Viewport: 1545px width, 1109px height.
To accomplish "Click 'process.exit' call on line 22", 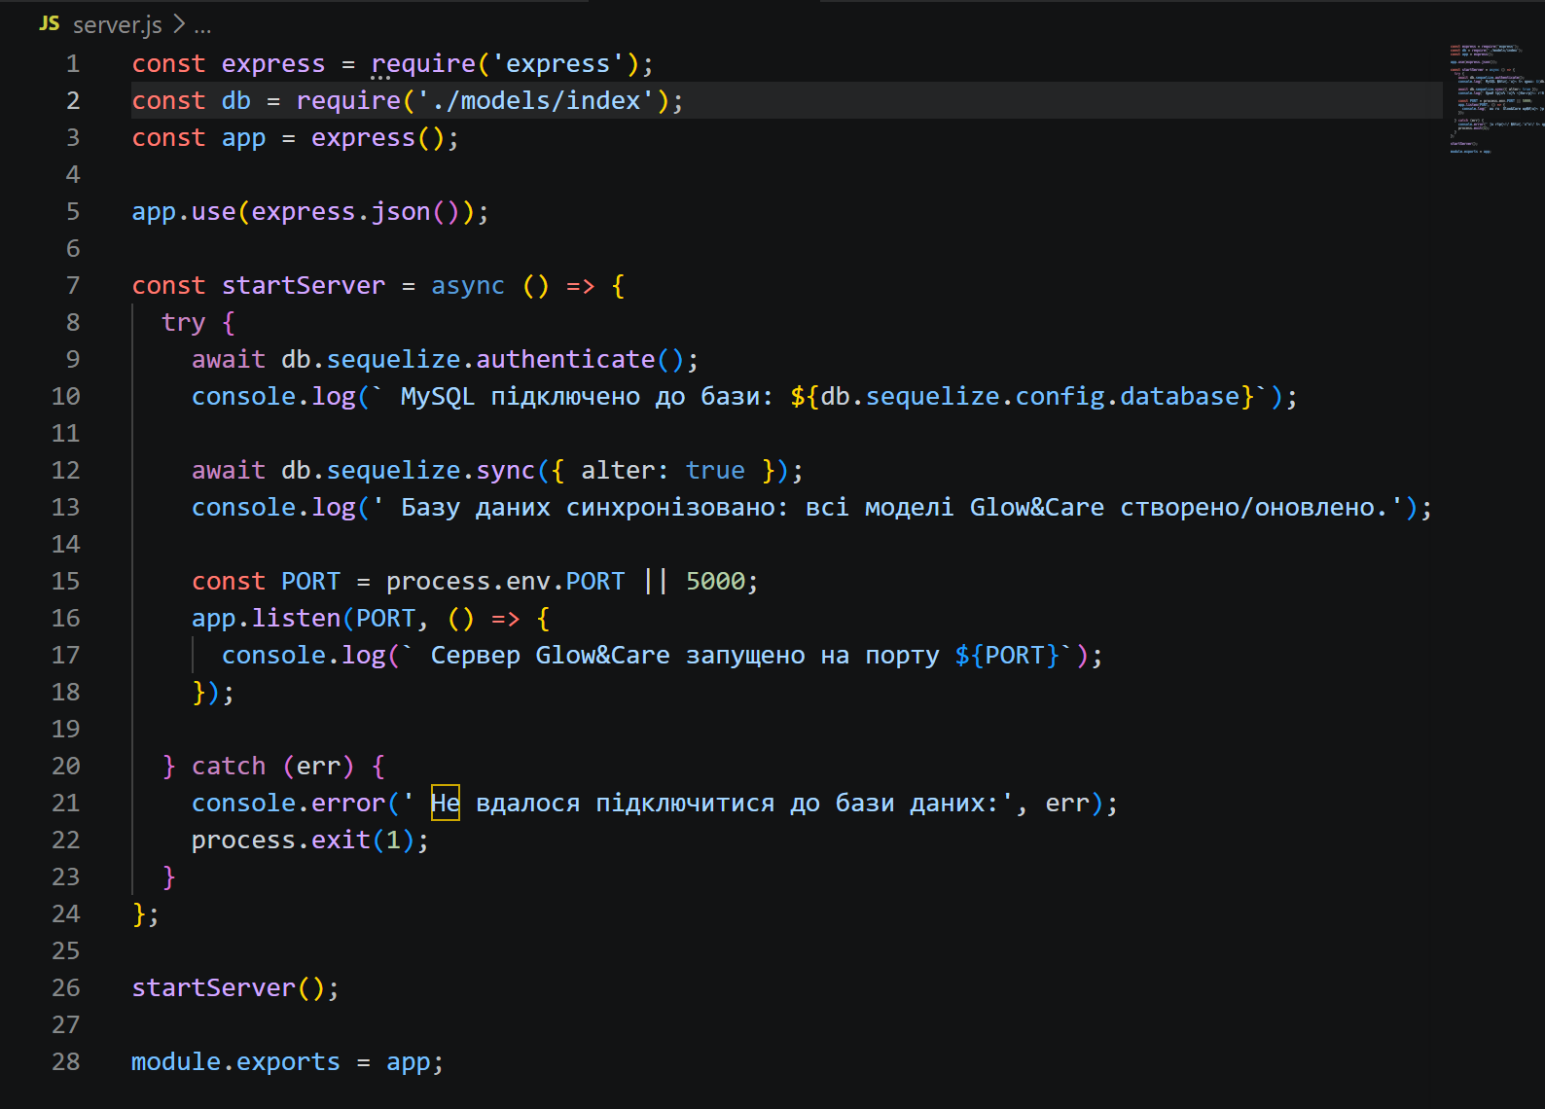I will 281,840.
